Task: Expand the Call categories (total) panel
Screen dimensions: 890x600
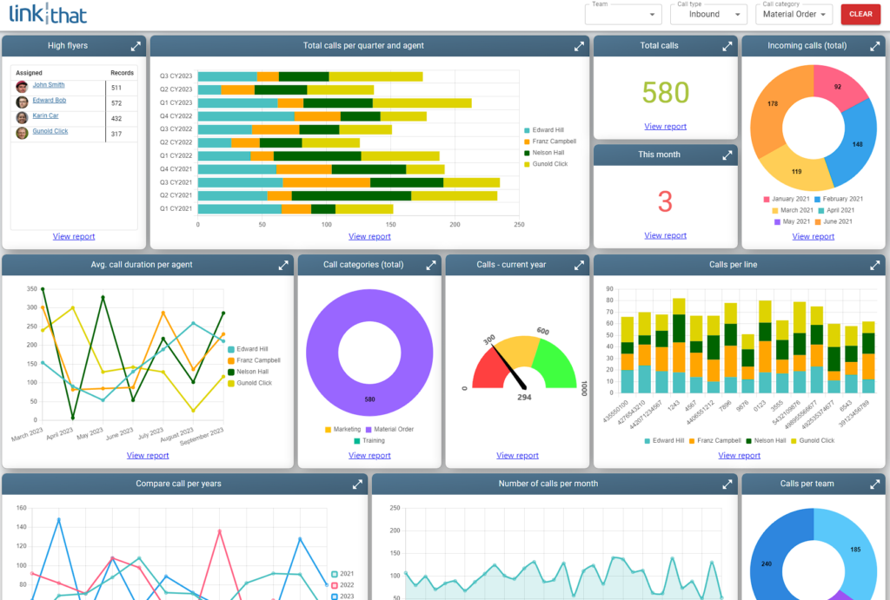Action: click(431, 266)
